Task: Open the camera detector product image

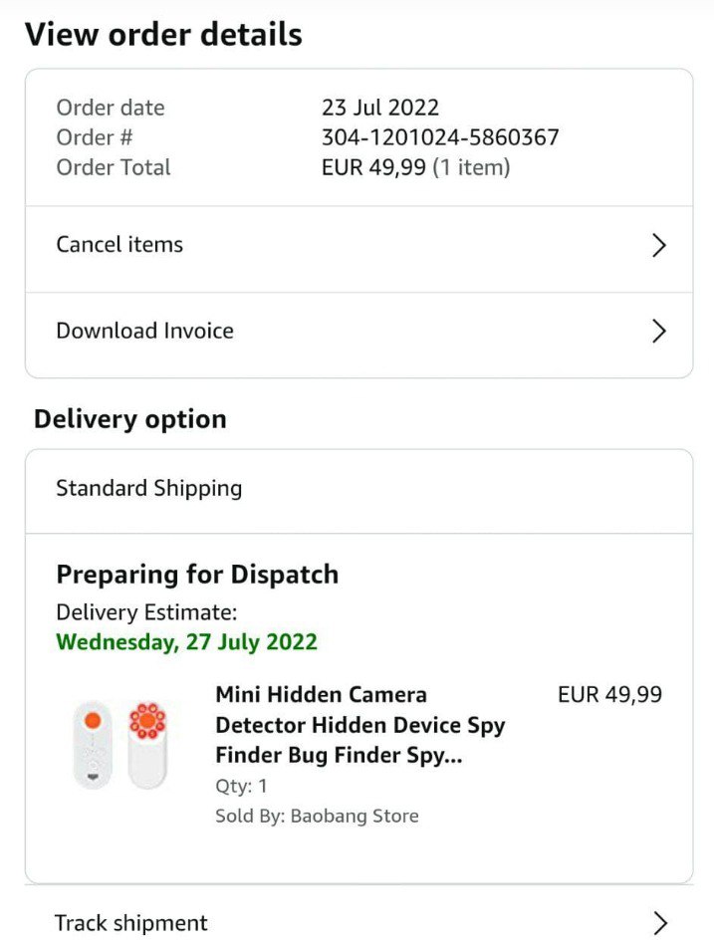Action: 119,743
